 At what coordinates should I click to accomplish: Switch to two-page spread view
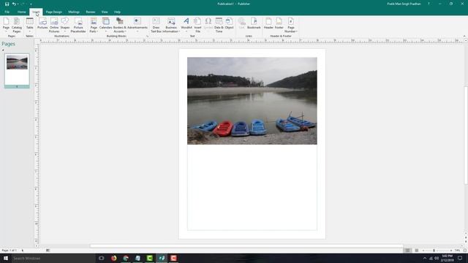[x=417, y=251]
